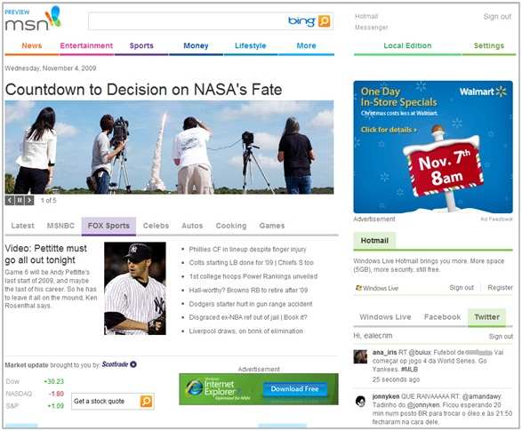
Task: Switch to the Facebook social tab
Action: [x=443, y=317]
